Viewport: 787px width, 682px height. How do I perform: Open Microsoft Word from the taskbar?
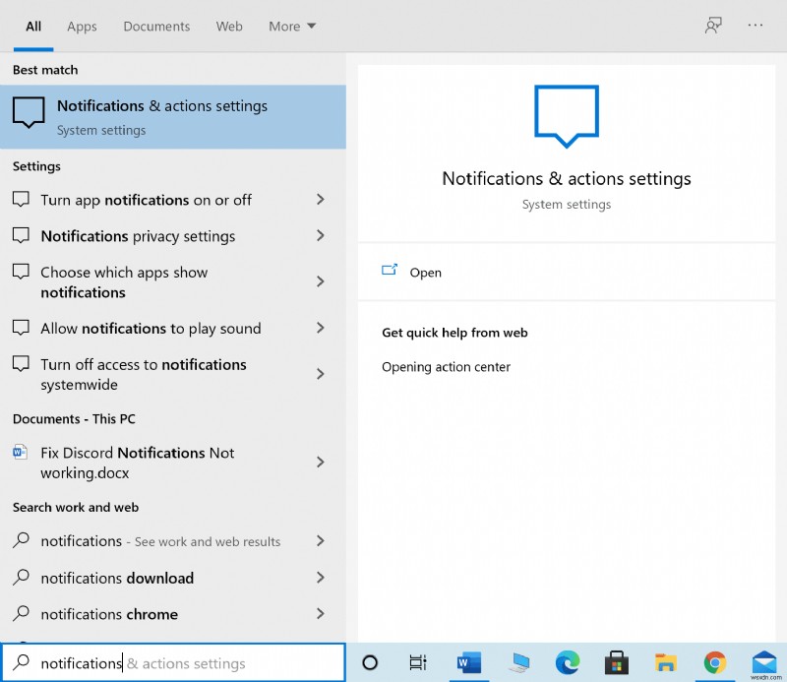(x=467, y=662)
